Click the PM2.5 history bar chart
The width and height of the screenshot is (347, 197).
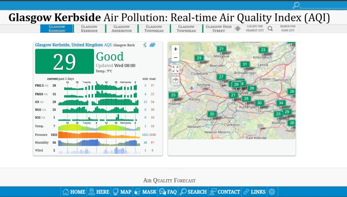pyautogui.click(x=101, y=87)
